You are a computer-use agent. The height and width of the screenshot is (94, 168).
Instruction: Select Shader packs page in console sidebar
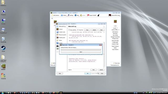click(61, 38)
